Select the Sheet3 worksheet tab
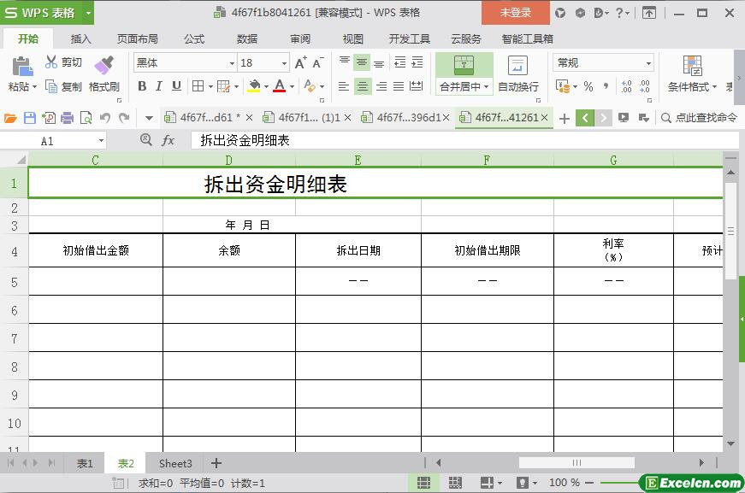The image size is (745, 493). pyautogui.click(x=175, y=463)
